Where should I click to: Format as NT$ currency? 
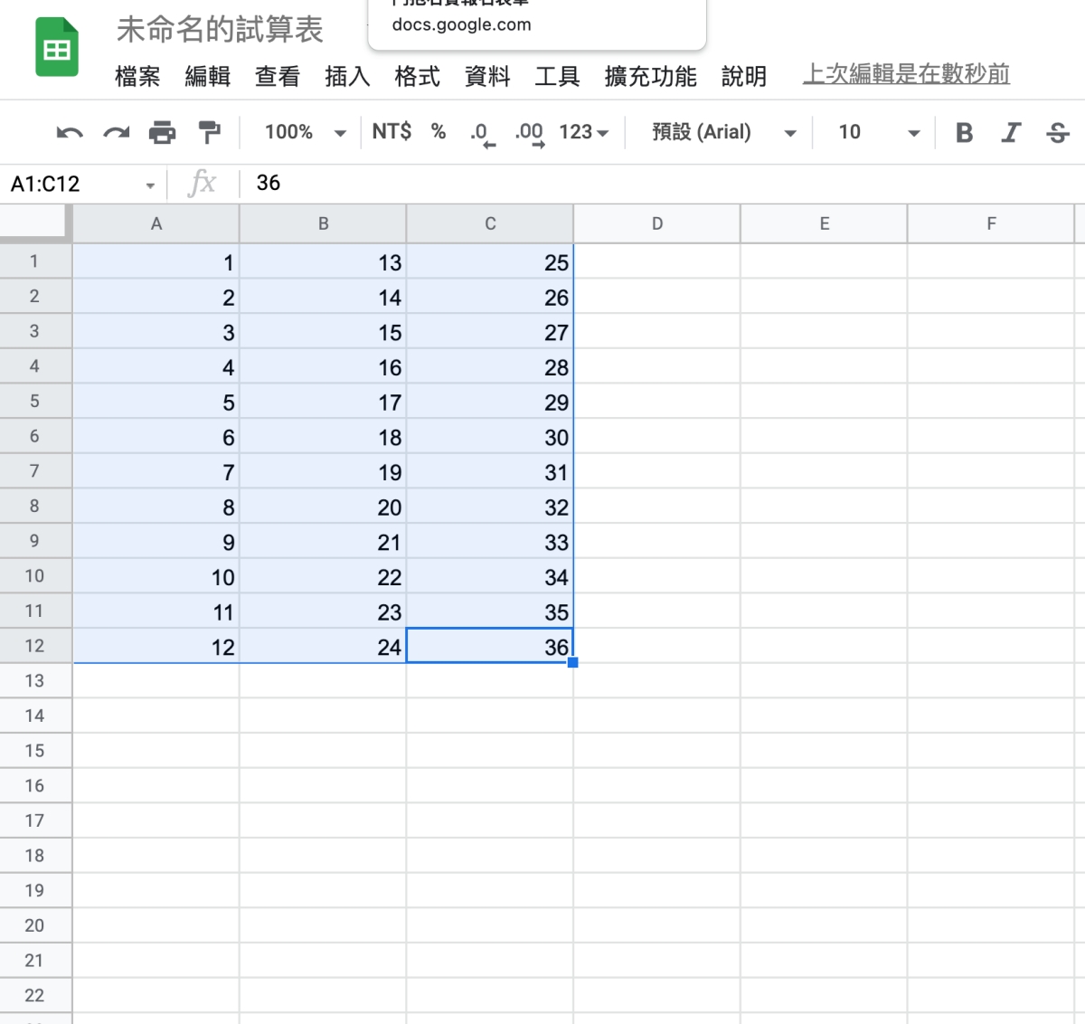(x=392, y=132)
